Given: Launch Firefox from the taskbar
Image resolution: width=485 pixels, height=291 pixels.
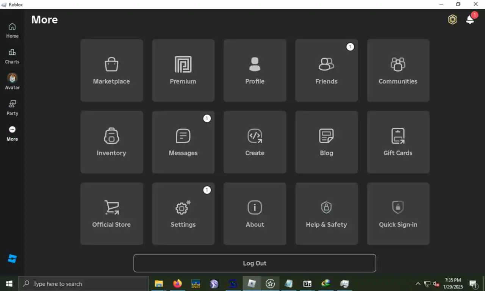Looking at the screenshot, I should pyautogui.click(x=177, y=283).
